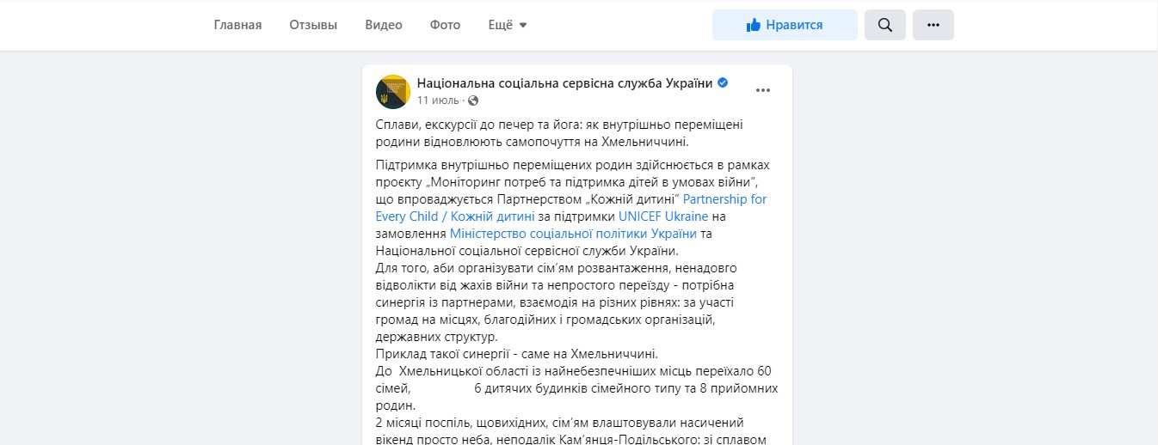Visit the Міністерство соціальної політики України link
This screenshot has height=445, width=1158.
[573, 234]
